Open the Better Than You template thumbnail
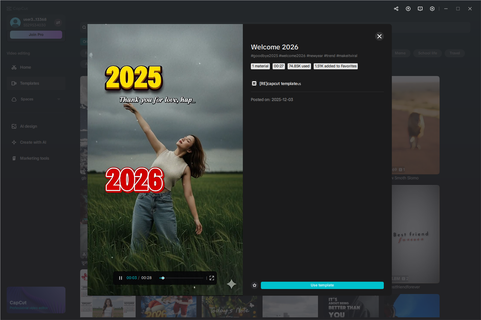 pos(351,306)
